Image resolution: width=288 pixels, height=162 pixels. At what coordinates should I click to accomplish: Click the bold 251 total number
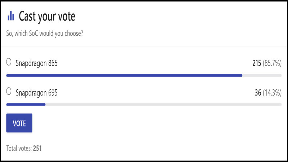pos(37,148)
